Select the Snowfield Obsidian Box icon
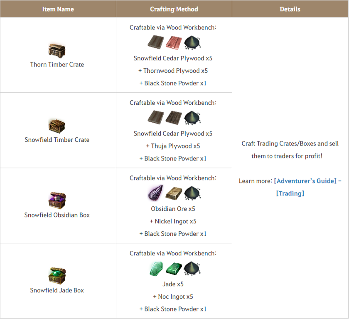The image size is (349, 319). [57, 200]
